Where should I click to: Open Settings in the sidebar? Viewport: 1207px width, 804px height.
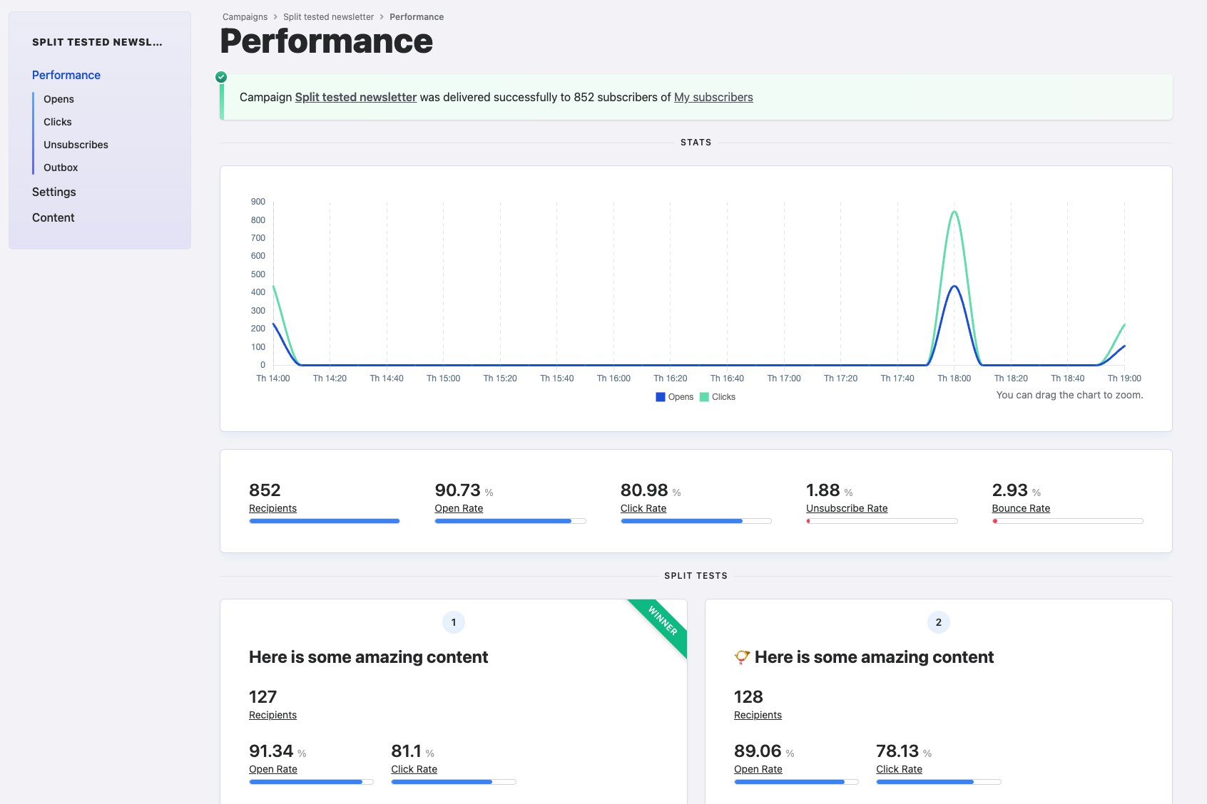point(54,192)
